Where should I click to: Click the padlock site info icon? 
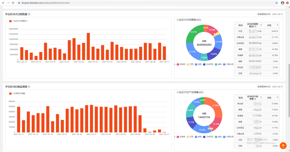point(19,3)
